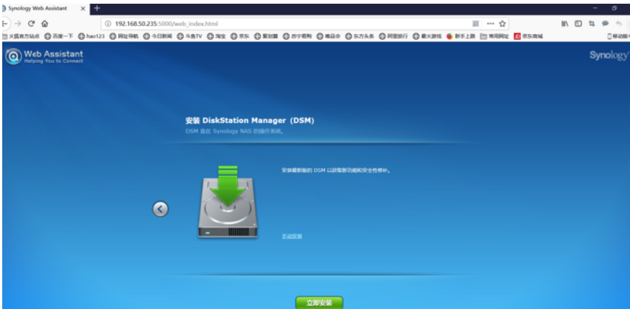This screenshot has width=630, height=309.
Task: Click the hard drive download icon
Action: click(228, 202)
